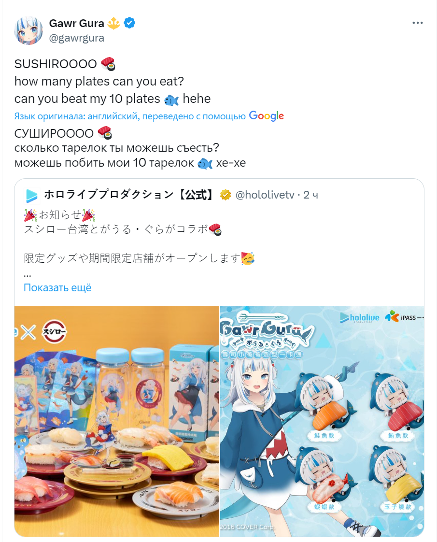Click the gold verified badge of hololive account
The width and height of the screenshot is (437, 542).
(x=226, y=195)
